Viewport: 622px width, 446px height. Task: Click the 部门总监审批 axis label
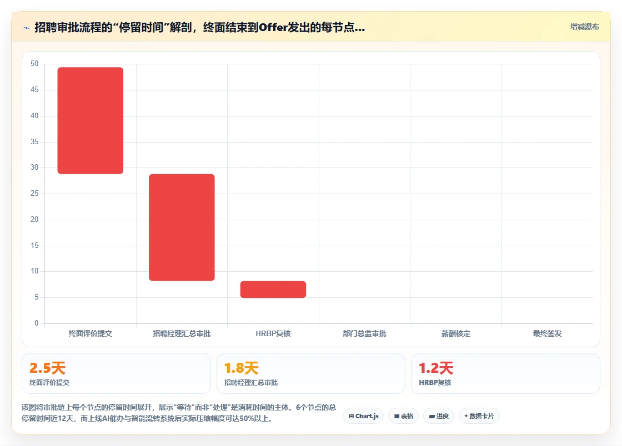click(x=364, y=333)
